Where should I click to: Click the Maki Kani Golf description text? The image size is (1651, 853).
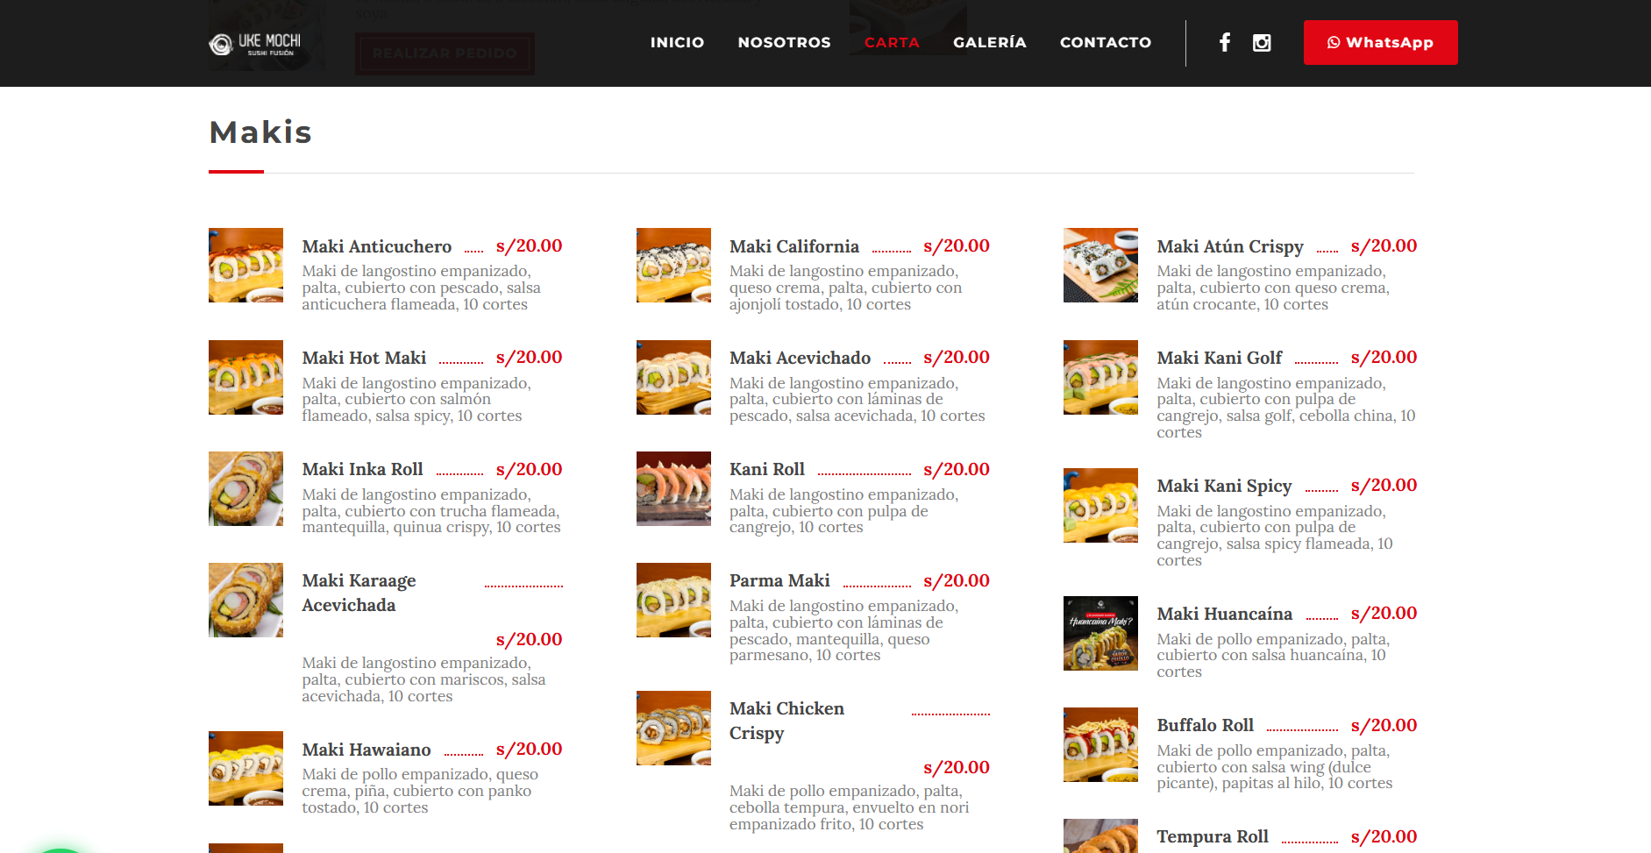click(x=1285, y=408)
